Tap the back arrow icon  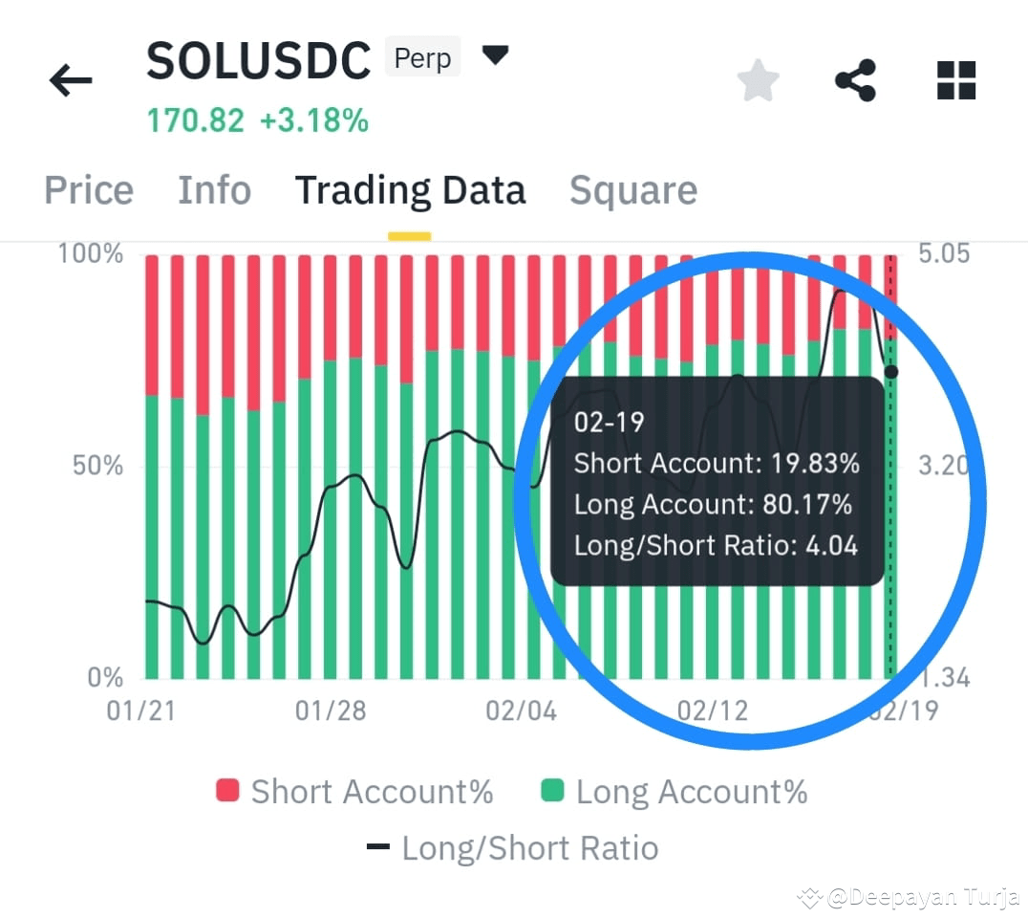point(69,80)
